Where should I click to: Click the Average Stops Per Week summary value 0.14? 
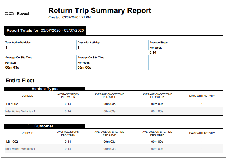point(153,52)
